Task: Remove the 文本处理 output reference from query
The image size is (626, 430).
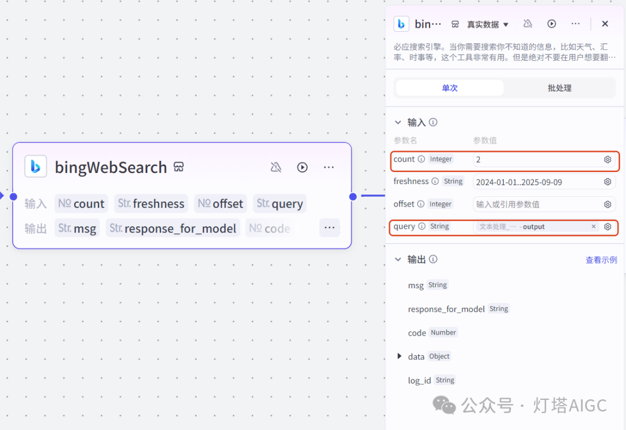Action: pos(594,226)
